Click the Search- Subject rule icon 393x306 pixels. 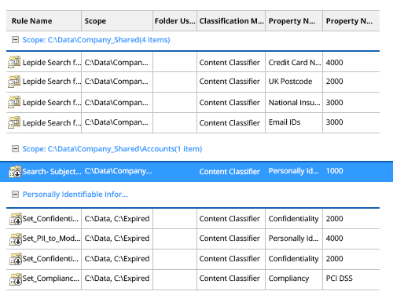coord(15,172)
